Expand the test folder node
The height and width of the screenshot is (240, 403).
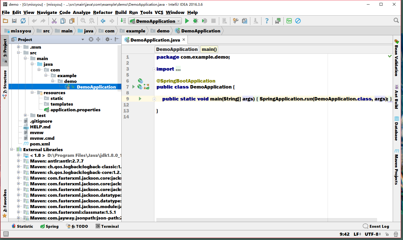point(25,115)
